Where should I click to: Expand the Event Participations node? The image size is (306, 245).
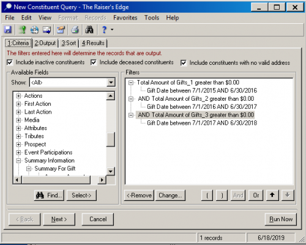point(18,153)
